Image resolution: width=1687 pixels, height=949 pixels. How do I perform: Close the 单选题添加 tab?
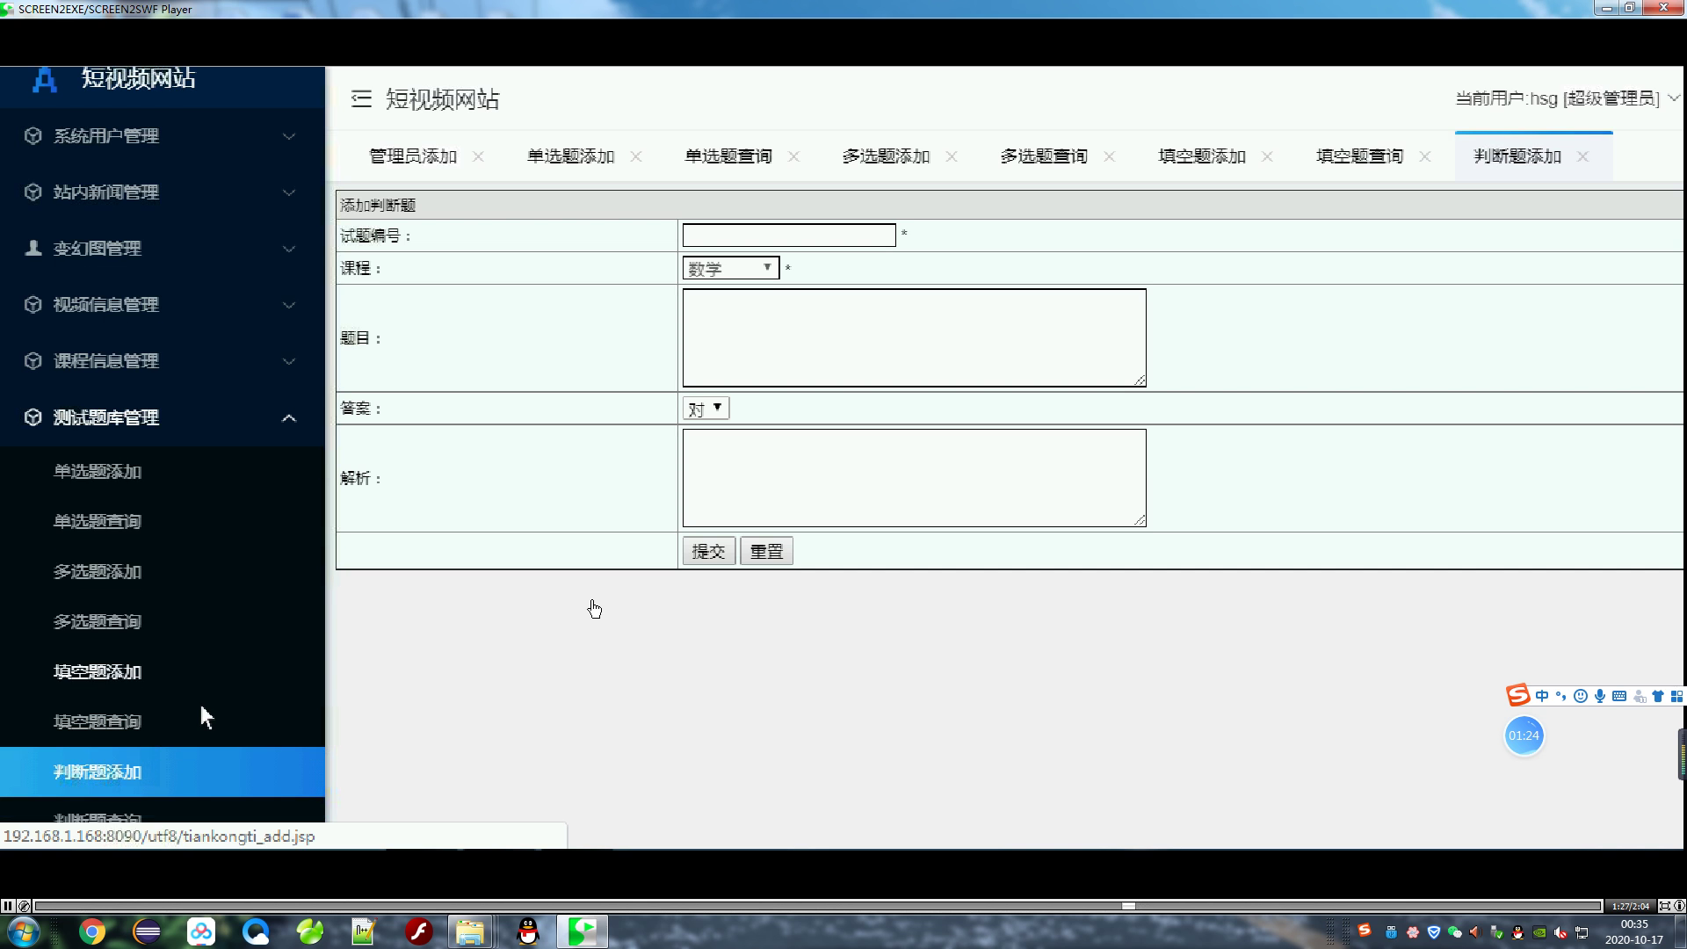[x=636, y=156]
